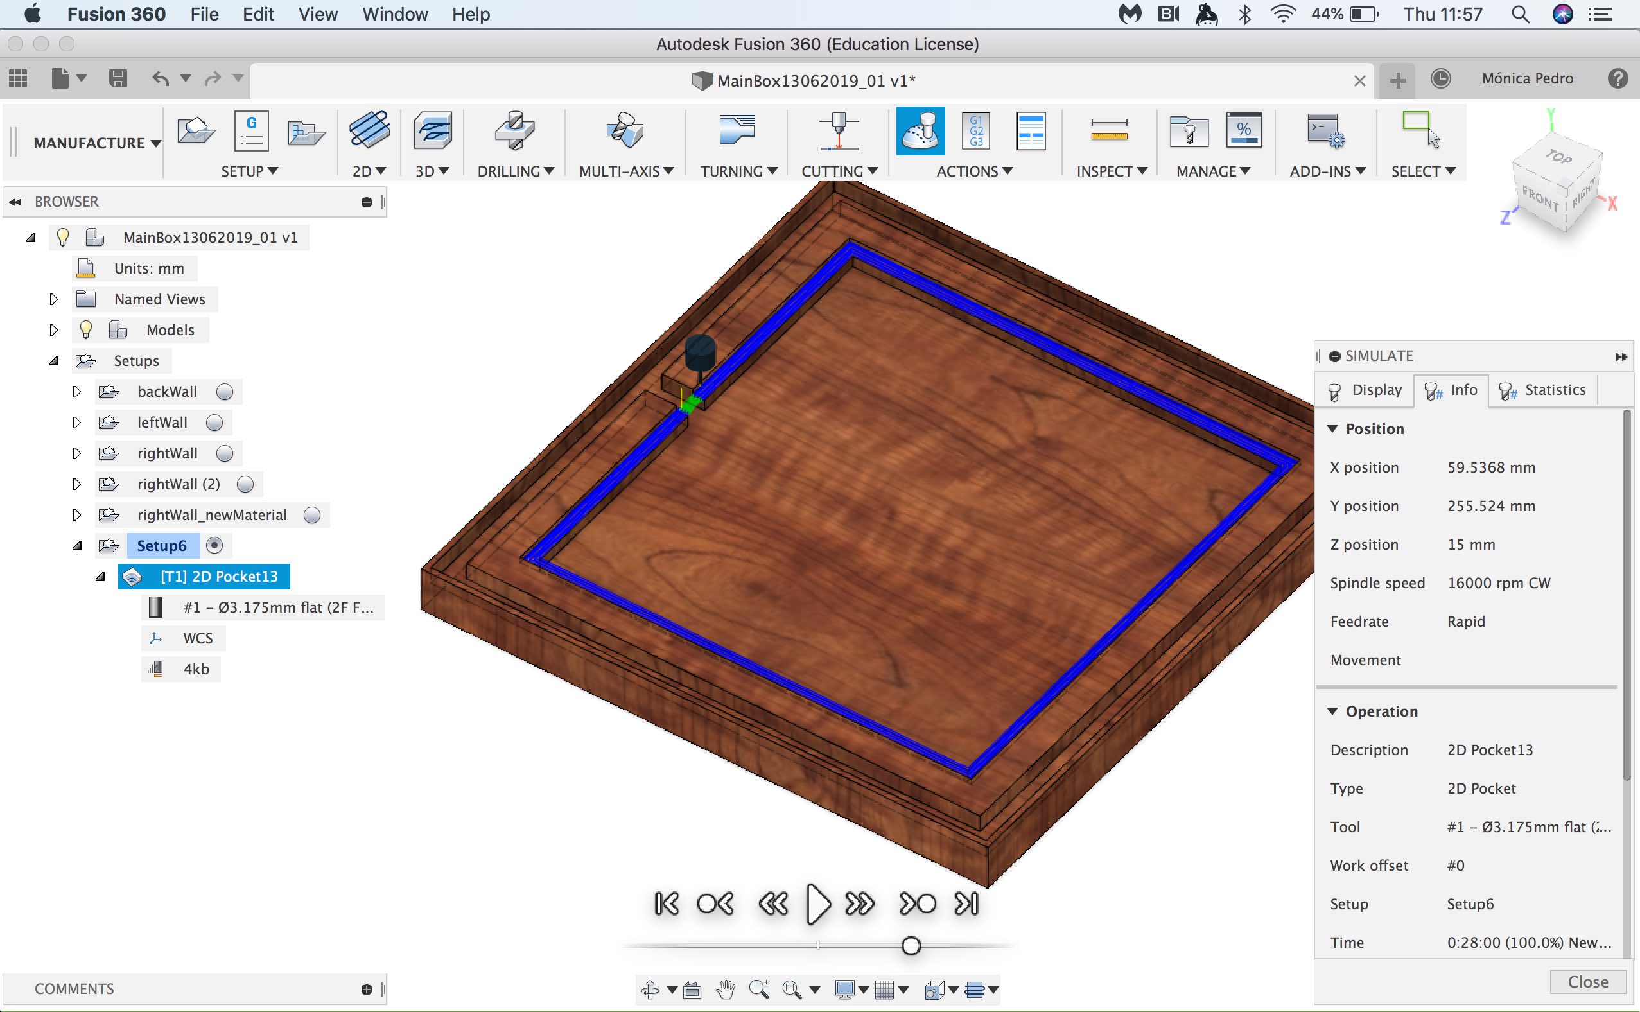1640x1012 pixels.
Task: Add a new document tab
Action: click(1397, 81)
